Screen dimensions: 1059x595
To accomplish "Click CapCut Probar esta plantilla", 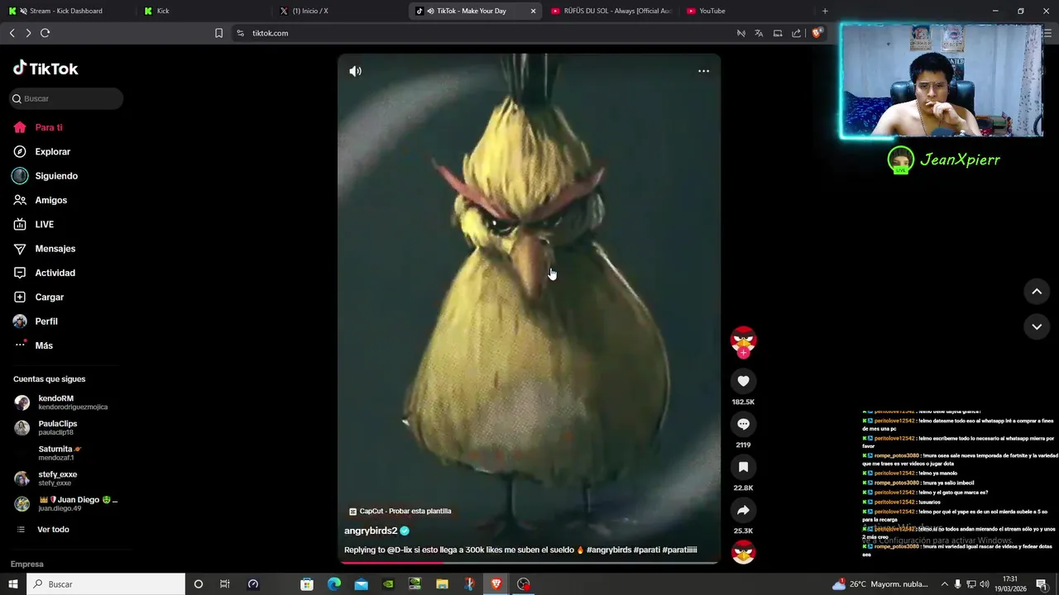I will pos(400,512).
